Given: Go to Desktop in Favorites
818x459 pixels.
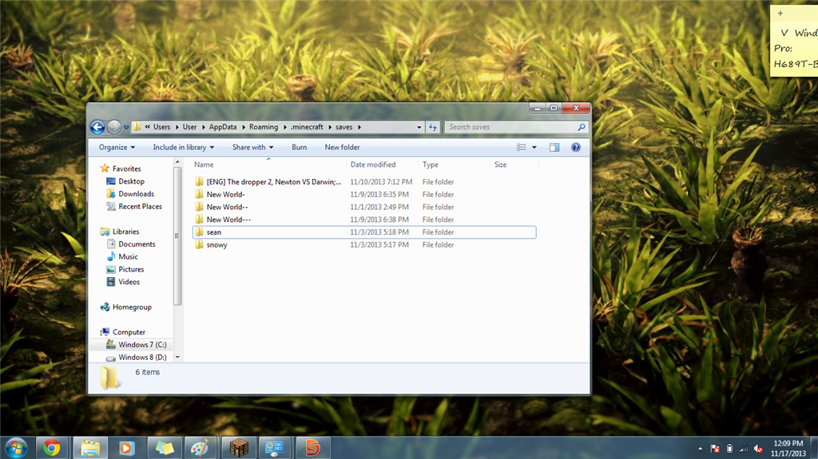Looking at the screenshot, I should coord(131,181).
